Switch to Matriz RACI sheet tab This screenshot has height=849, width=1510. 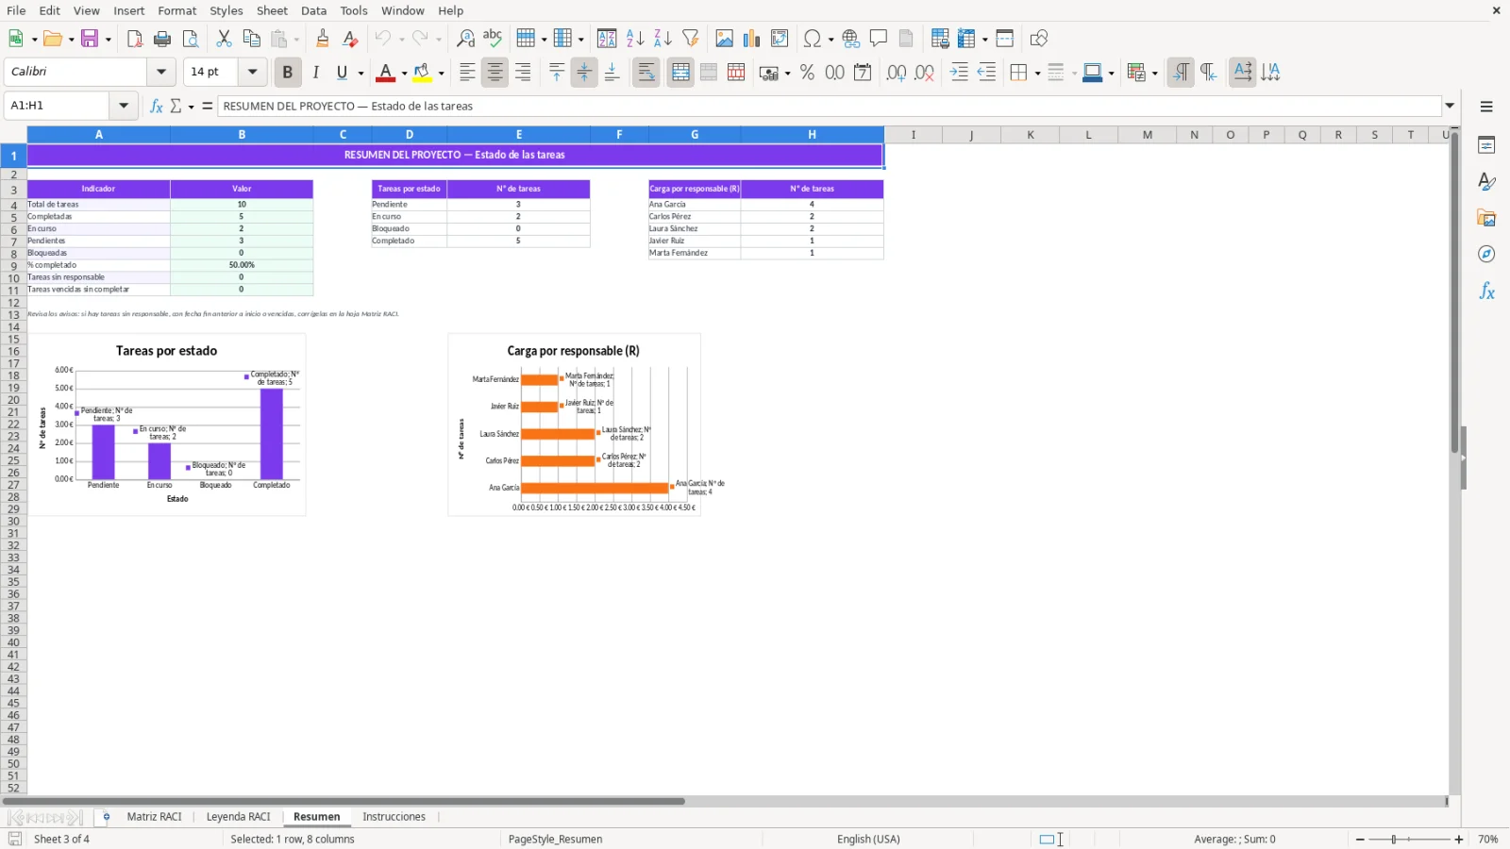pos(154,817)
